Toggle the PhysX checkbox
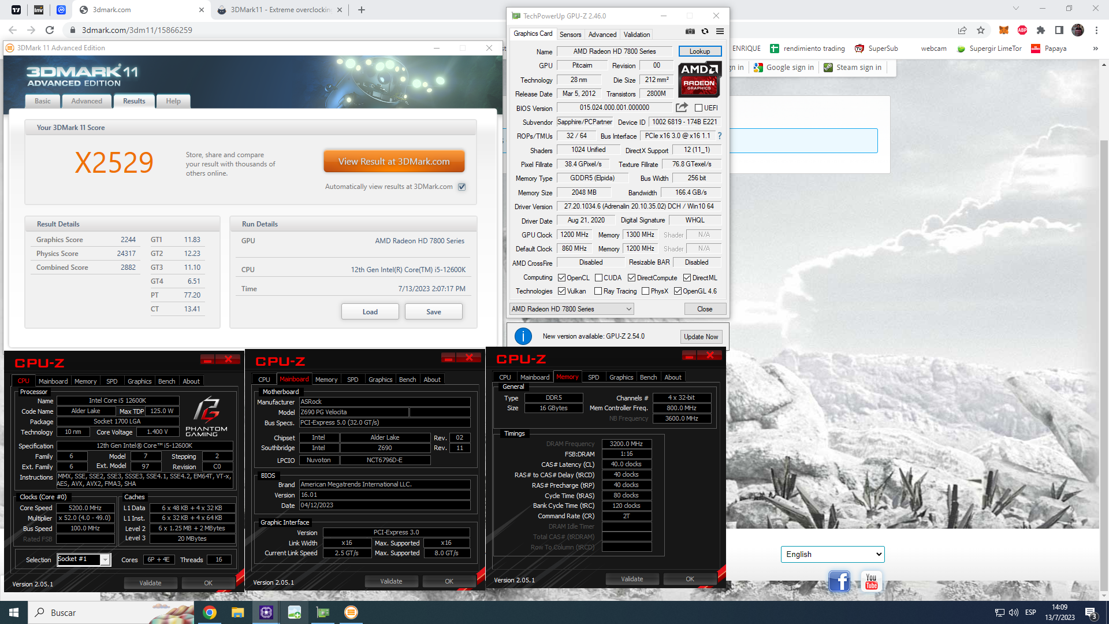Screen dimensions: 1109x624 [645, 291]
